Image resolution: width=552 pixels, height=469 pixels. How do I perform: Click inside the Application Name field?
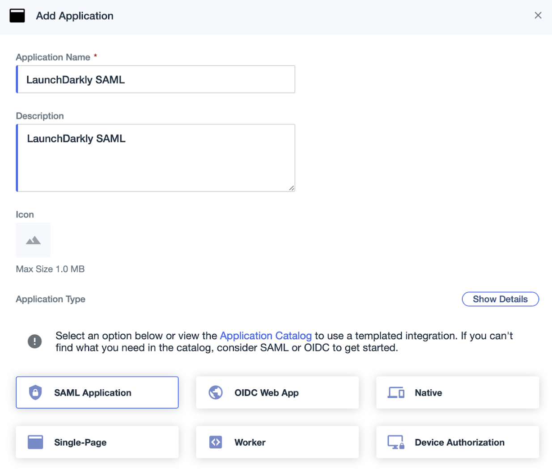pyautogui.click(x=155, y=79)
